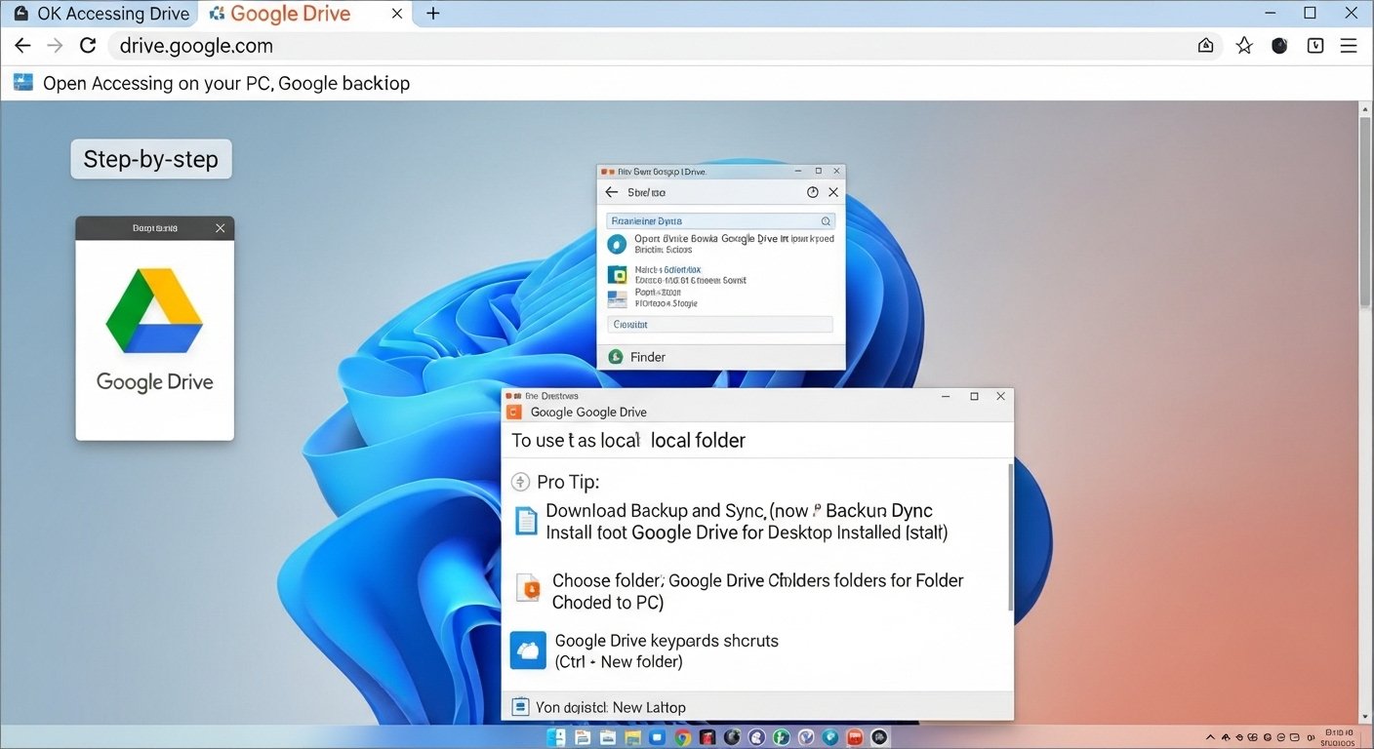Dismiss the small window's inner panel with X
This screenshot has width=1374, height=749.
coord(833,192)
